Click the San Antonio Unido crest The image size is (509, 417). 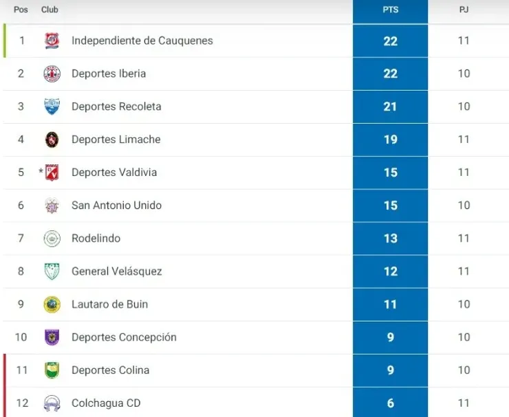click(x=52, y=205)
